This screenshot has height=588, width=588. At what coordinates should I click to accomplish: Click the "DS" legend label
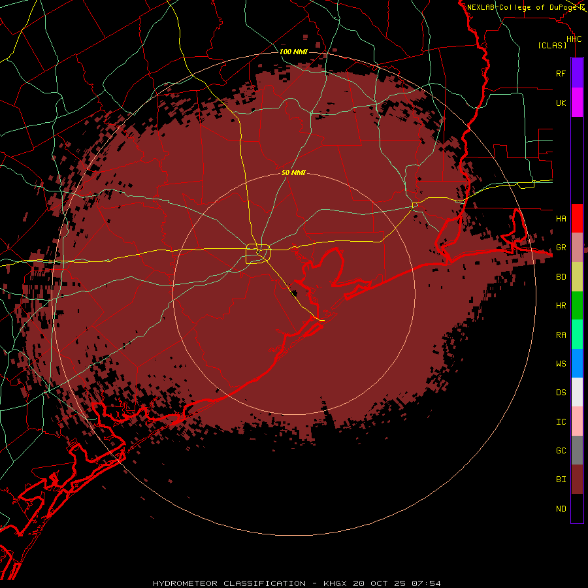pyautogui.click(x=561, y=393)
